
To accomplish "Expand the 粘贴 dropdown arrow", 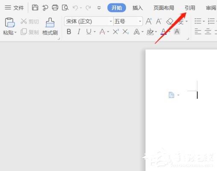I will 15,32.
